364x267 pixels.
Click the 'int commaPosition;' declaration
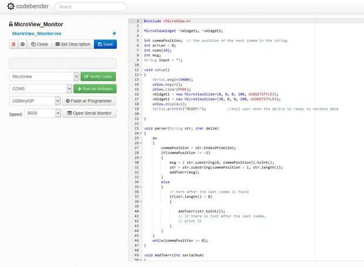163,40
